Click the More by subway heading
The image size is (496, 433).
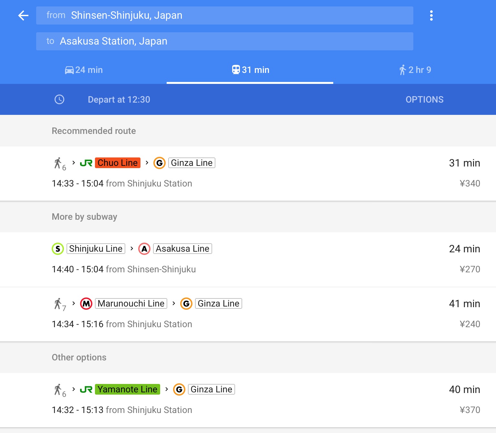(x=84, y=217)
